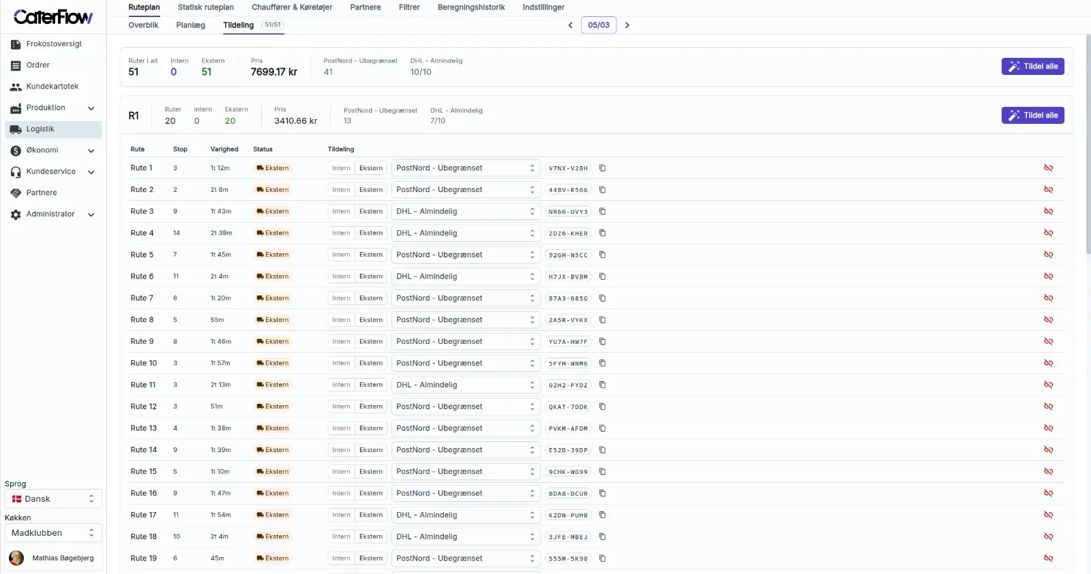
Task: Switch Rute 2 to Intern
Action: (341, 190)
